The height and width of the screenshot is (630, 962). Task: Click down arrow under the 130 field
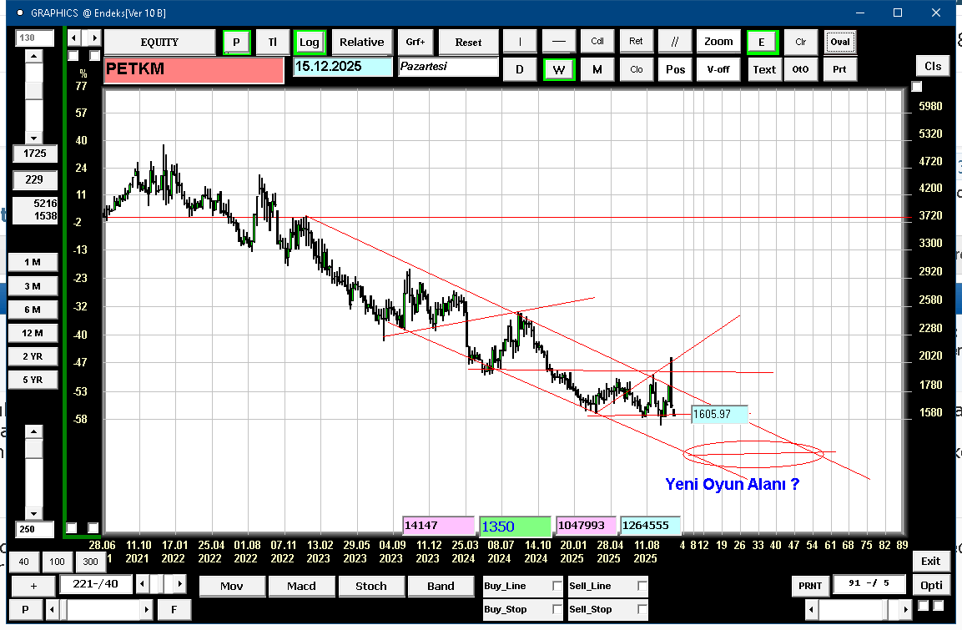click(x=33, y=139)
